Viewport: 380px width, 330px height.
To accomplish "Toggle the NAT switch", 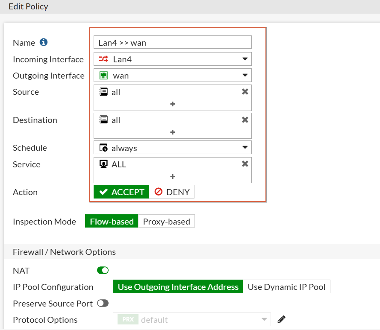I will pyautogui.click(x=103, y=270).
